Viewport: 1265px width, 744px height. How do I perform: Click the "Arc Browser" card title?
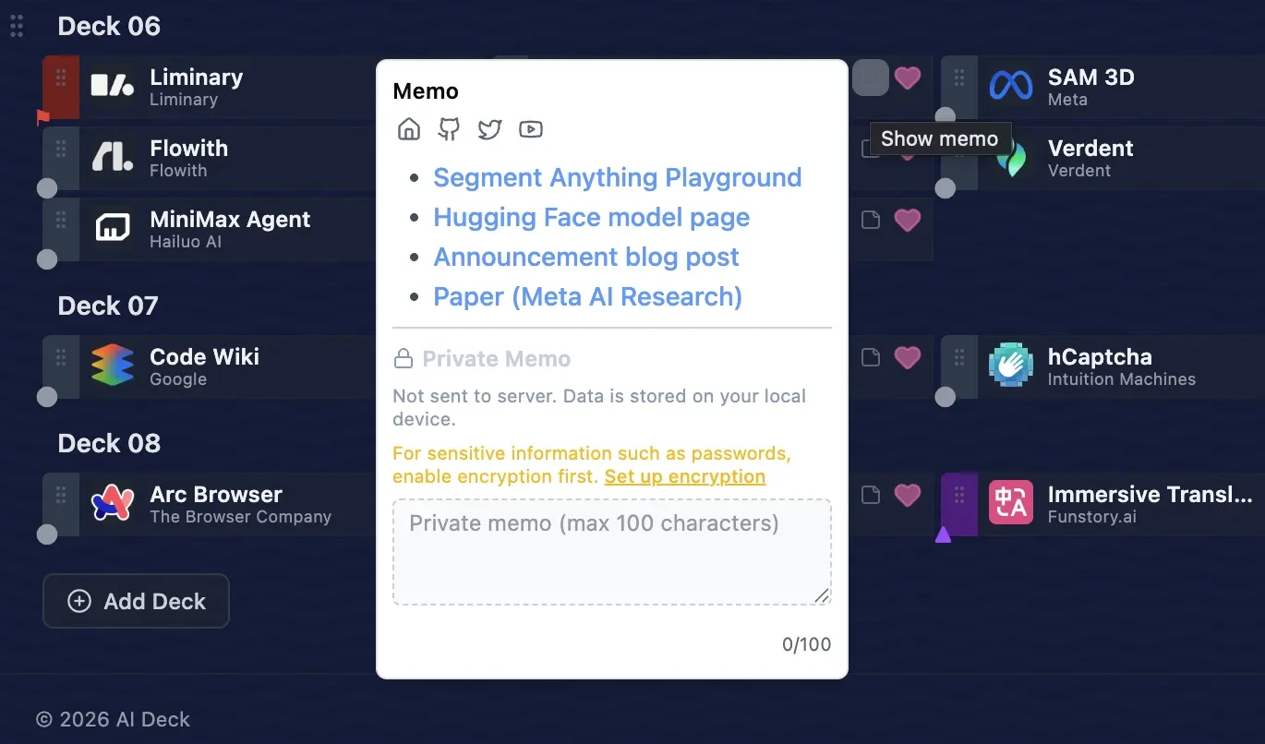pyautogui.click(x=216, y=494)
